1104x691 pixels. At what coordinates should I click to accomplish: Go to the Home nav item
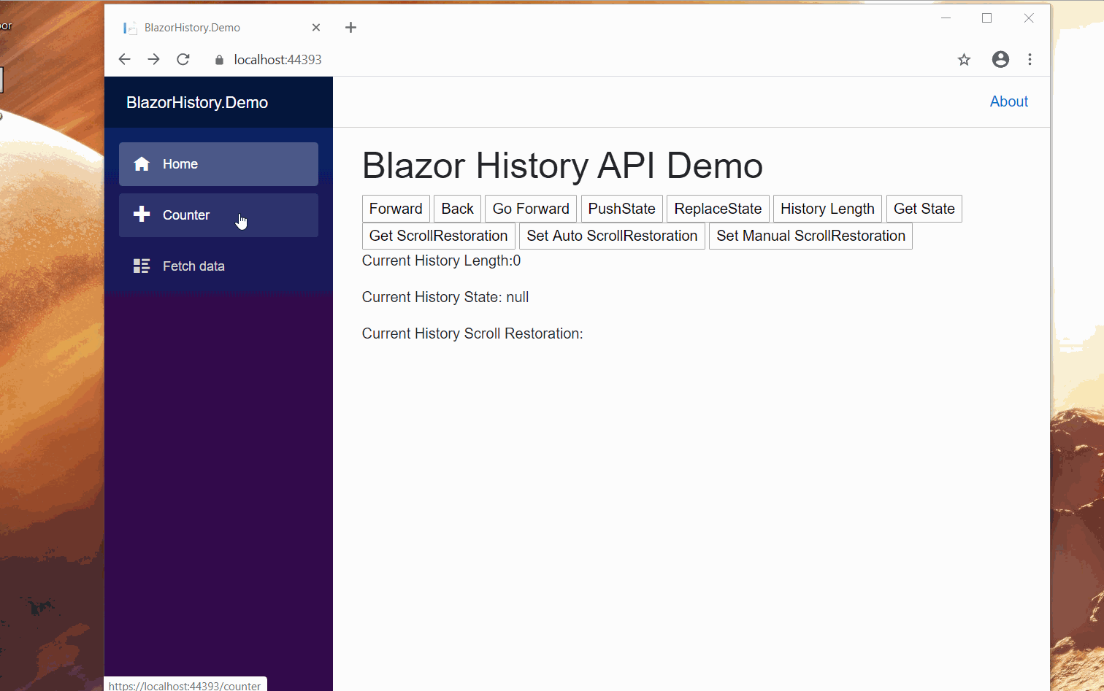(x=218, y=164)
